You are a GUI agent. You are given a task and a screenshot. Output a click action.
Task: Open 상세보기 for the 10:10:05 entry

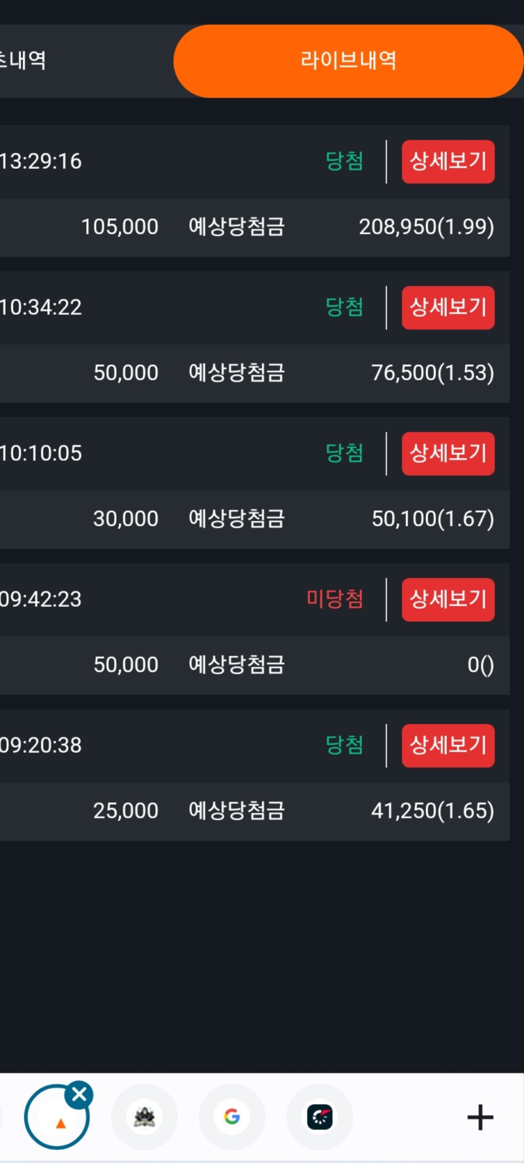click(x=448, y=454)
